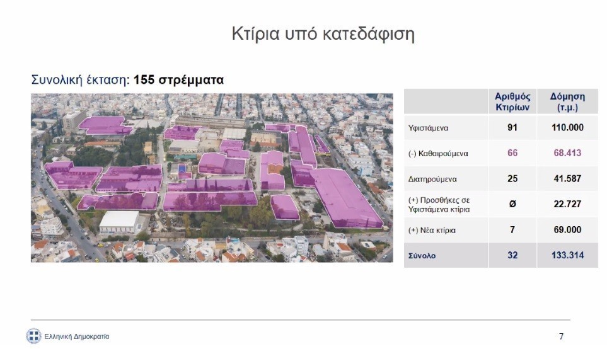
Task: Click the '41.587' table cell
Action: [567, 179]
